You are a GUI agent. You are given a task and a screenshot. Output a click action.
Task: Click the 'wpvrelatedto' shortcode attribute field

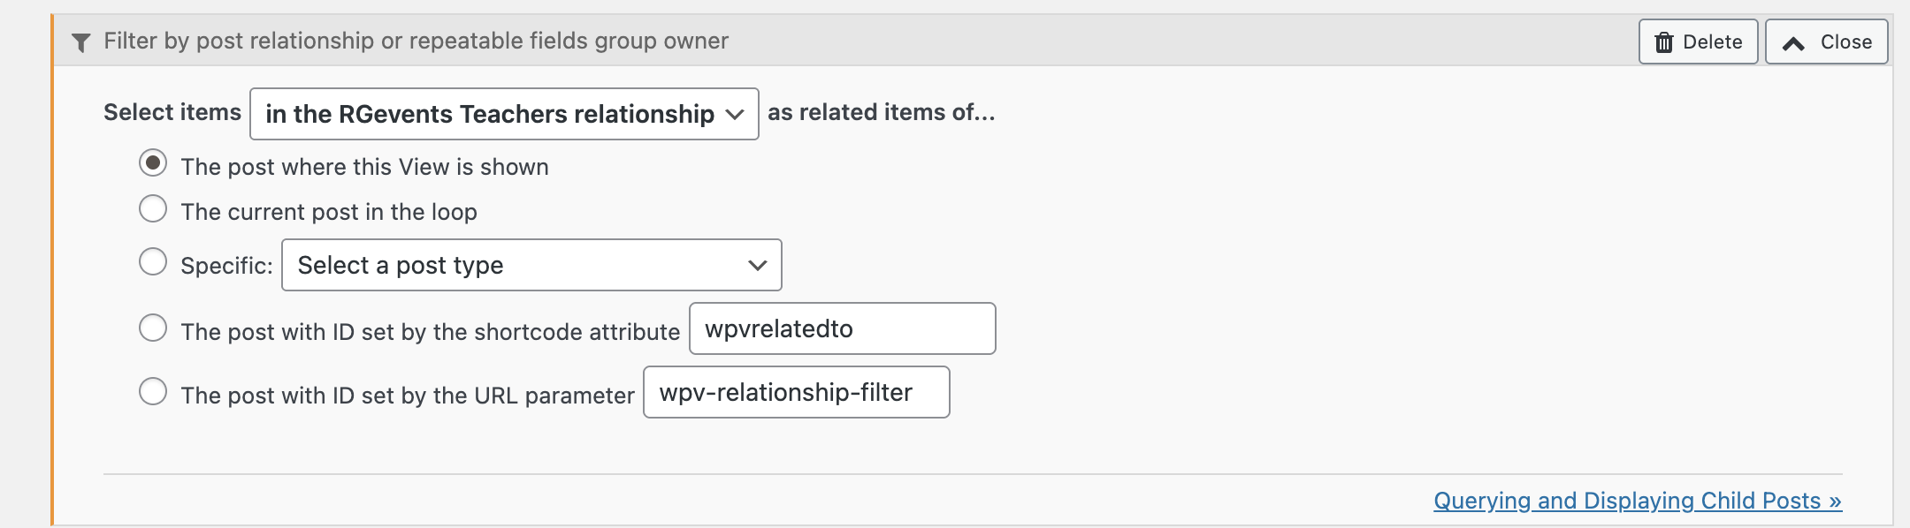pos(842,329)
